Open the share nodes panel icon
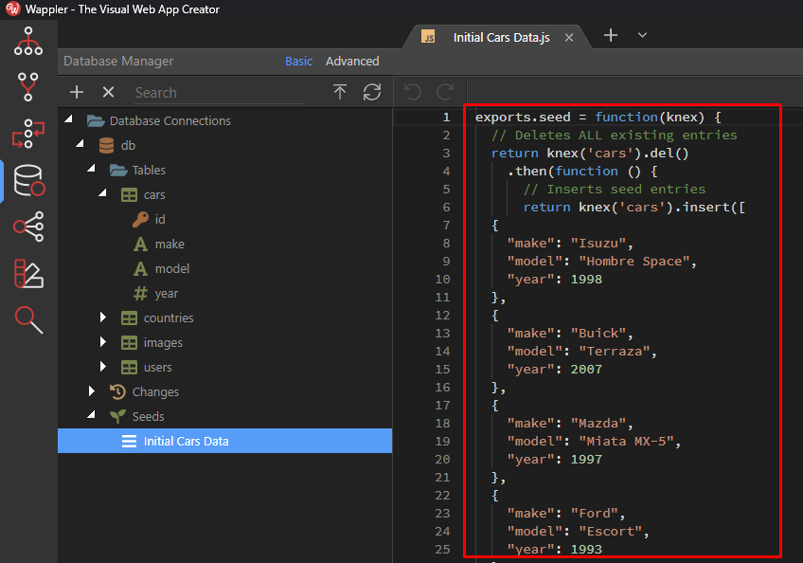This screenshot has height=563, width=803. click(28, 227)
